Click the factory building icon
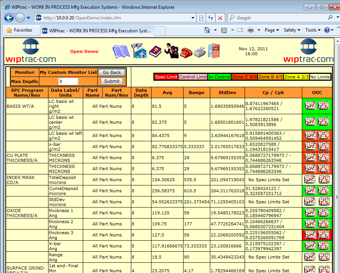The width and height of the screenshot is (340, 273). tap(139, 51)
